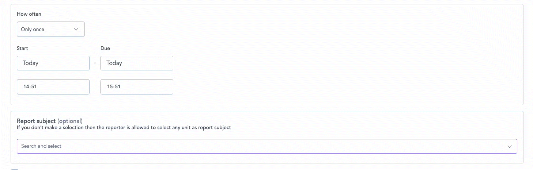Click the dash between Start and Due dates

95,63
